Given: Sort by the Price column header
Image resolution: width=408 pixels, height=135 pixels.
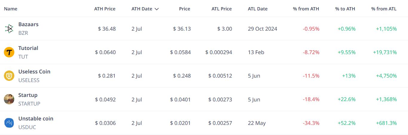Looking at the screenshot, I should [x=185, y=9].
